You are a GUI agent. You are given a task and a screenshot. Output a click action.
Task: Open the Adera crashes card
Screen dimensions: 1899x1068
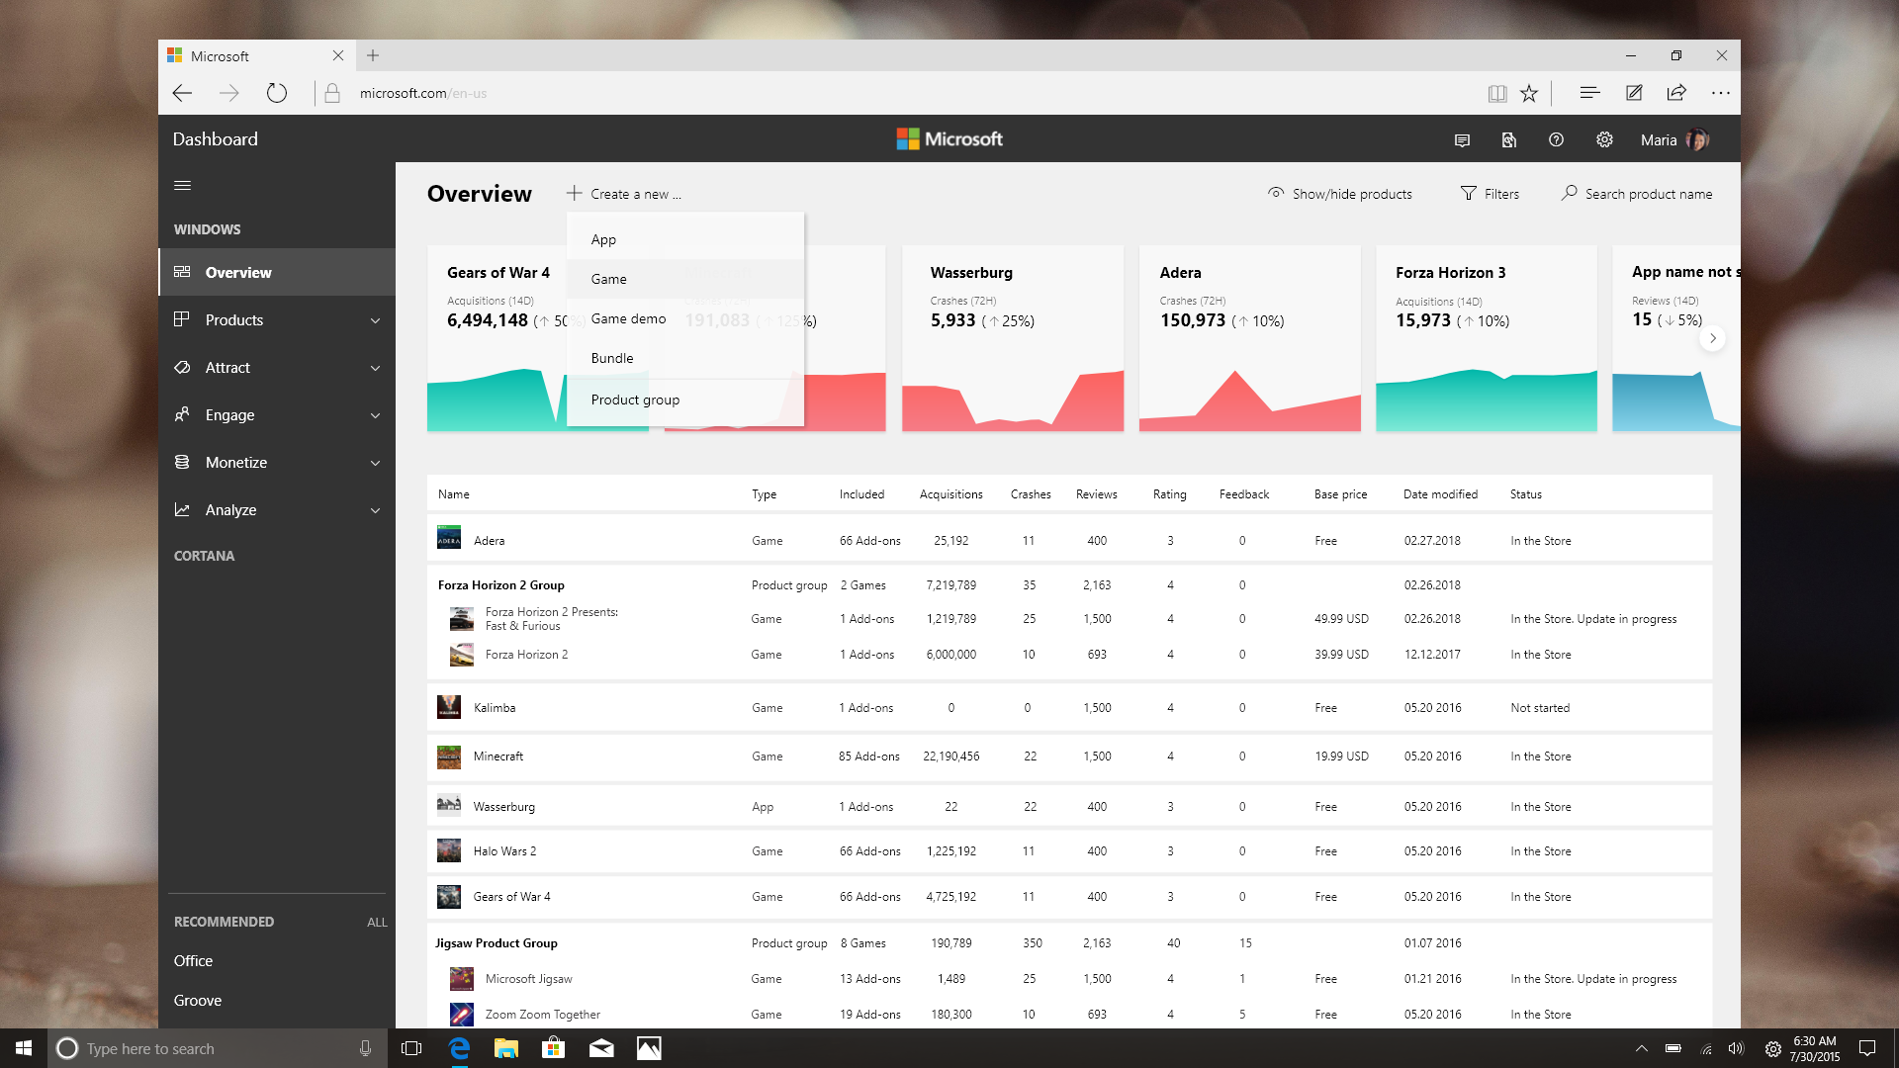1250,338
